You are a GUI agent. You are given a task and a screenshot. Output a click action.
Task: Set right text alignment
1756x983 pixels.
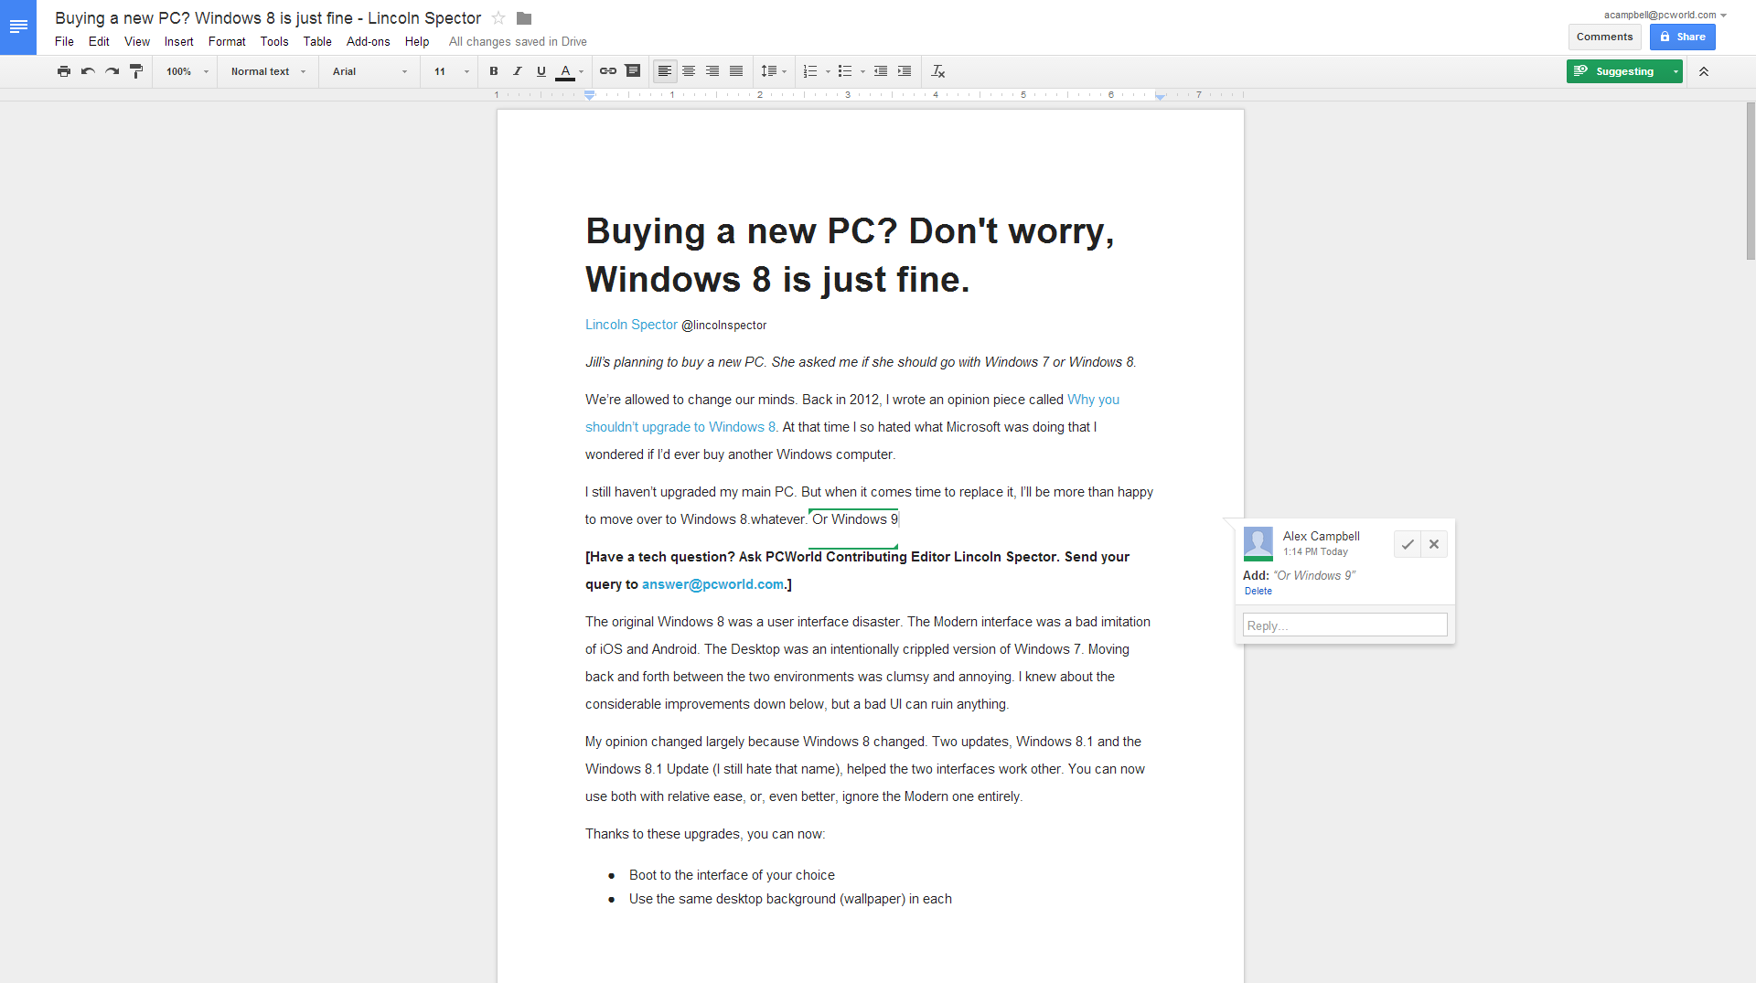point(712,71)
